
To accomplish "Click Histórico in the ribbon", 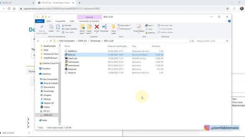I will tap(150, 33).
